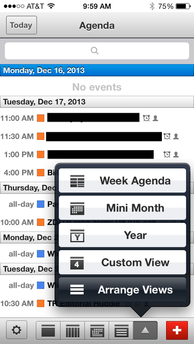Open Custom View from the popup
The image size is (194, 344).
122,262
